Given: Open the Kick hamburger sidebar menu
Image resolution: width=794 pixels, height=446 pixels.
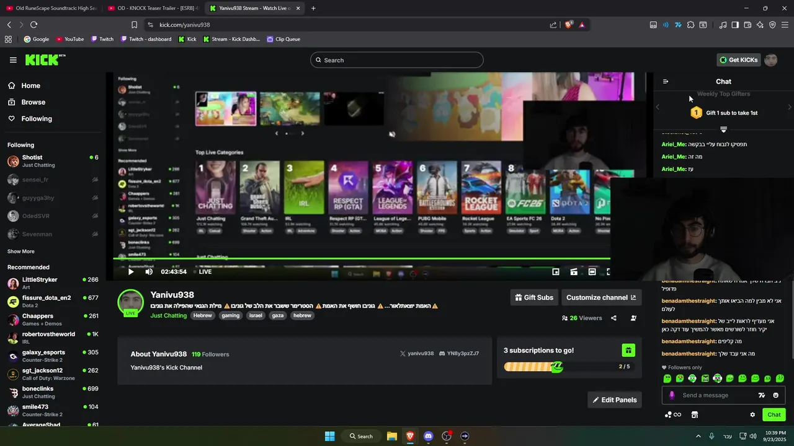Looking at the screenshot, I should 13,60.
